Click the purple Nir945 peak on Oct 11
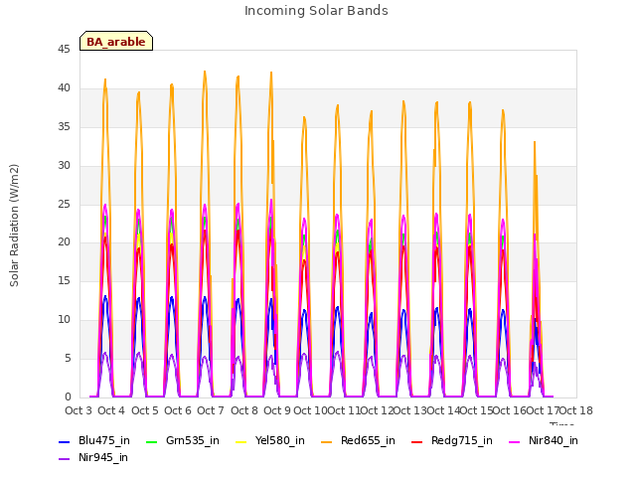This screenshot has height=477, width=636. click(x=338, y=352)
